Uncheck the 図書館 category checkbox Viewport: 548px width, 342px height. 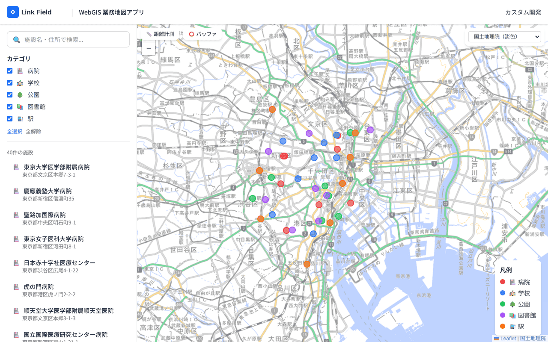click(x=10, y=107)
